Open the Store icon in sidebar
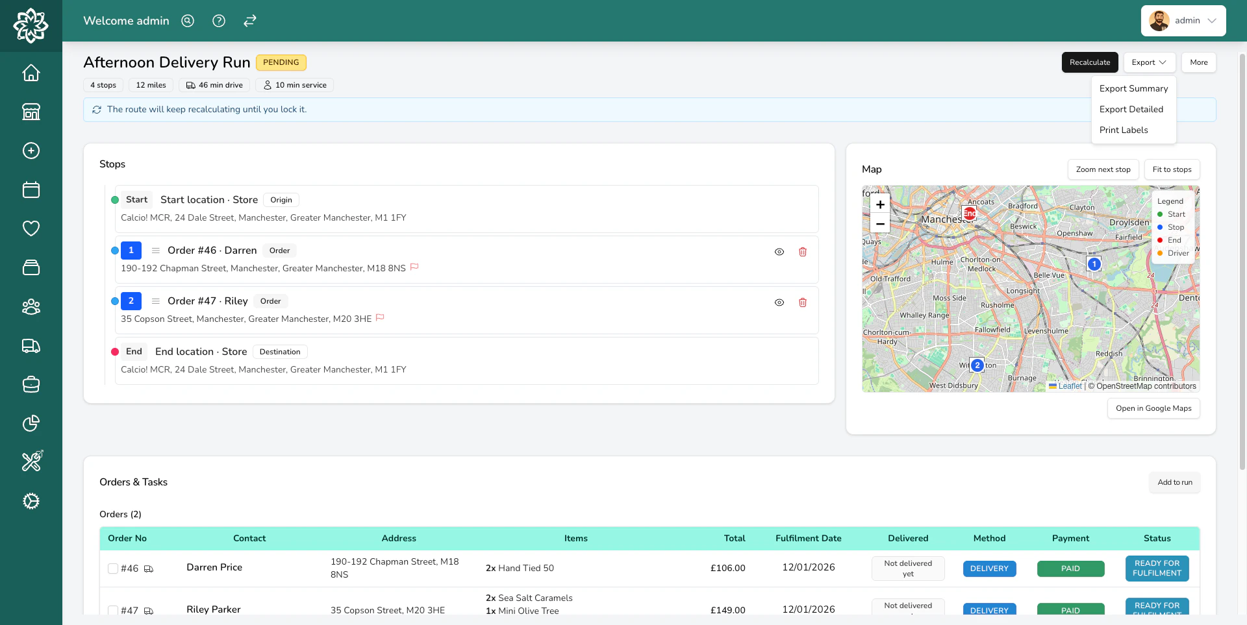The width and height of the screenshot is (1247, 625). click(x=31, y=112)
